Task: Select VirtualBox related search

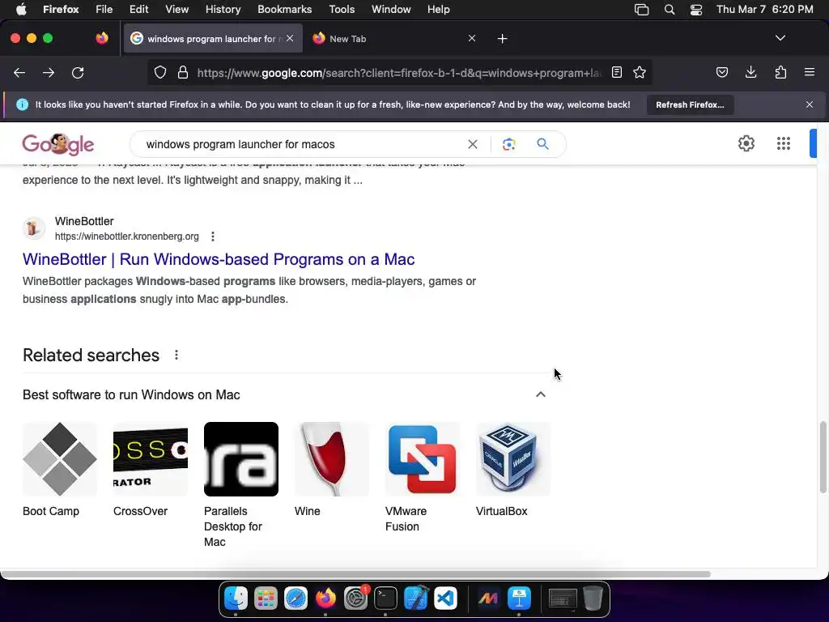Action: click(512, 470)
